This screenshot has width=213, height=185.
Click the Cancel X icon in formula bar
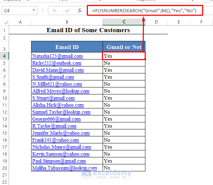point(55,10)
